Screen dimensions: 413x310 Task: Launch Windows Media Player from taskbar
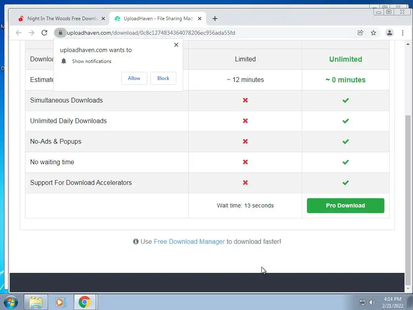coord(60,302)
